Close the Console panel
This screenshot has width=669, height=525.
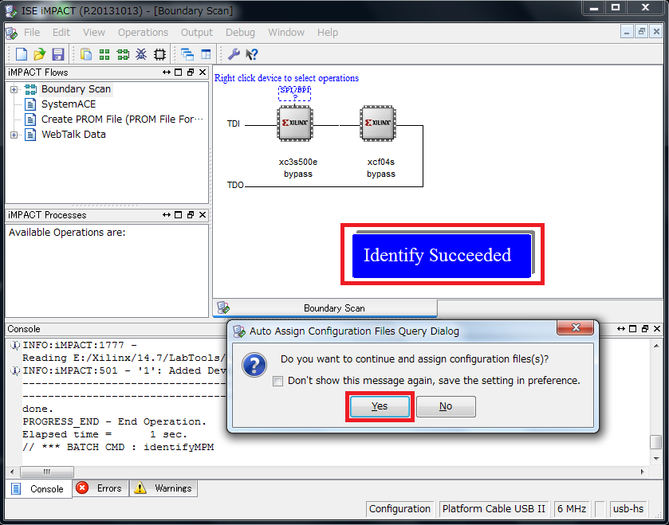[657, 328]
